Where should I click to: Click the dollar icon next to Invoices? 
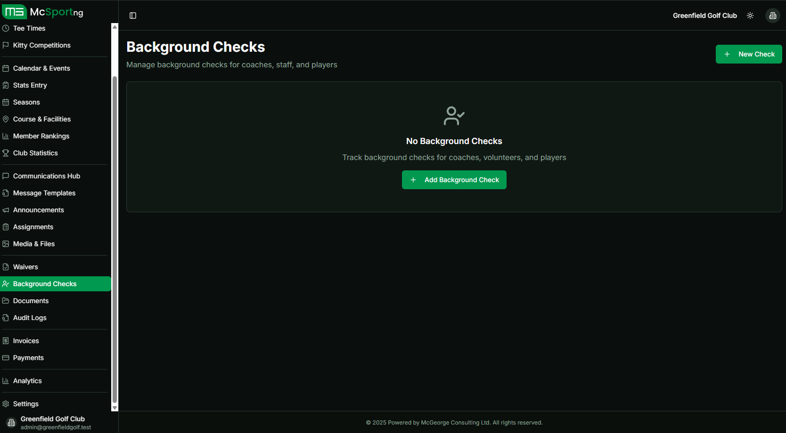point(5,340)
